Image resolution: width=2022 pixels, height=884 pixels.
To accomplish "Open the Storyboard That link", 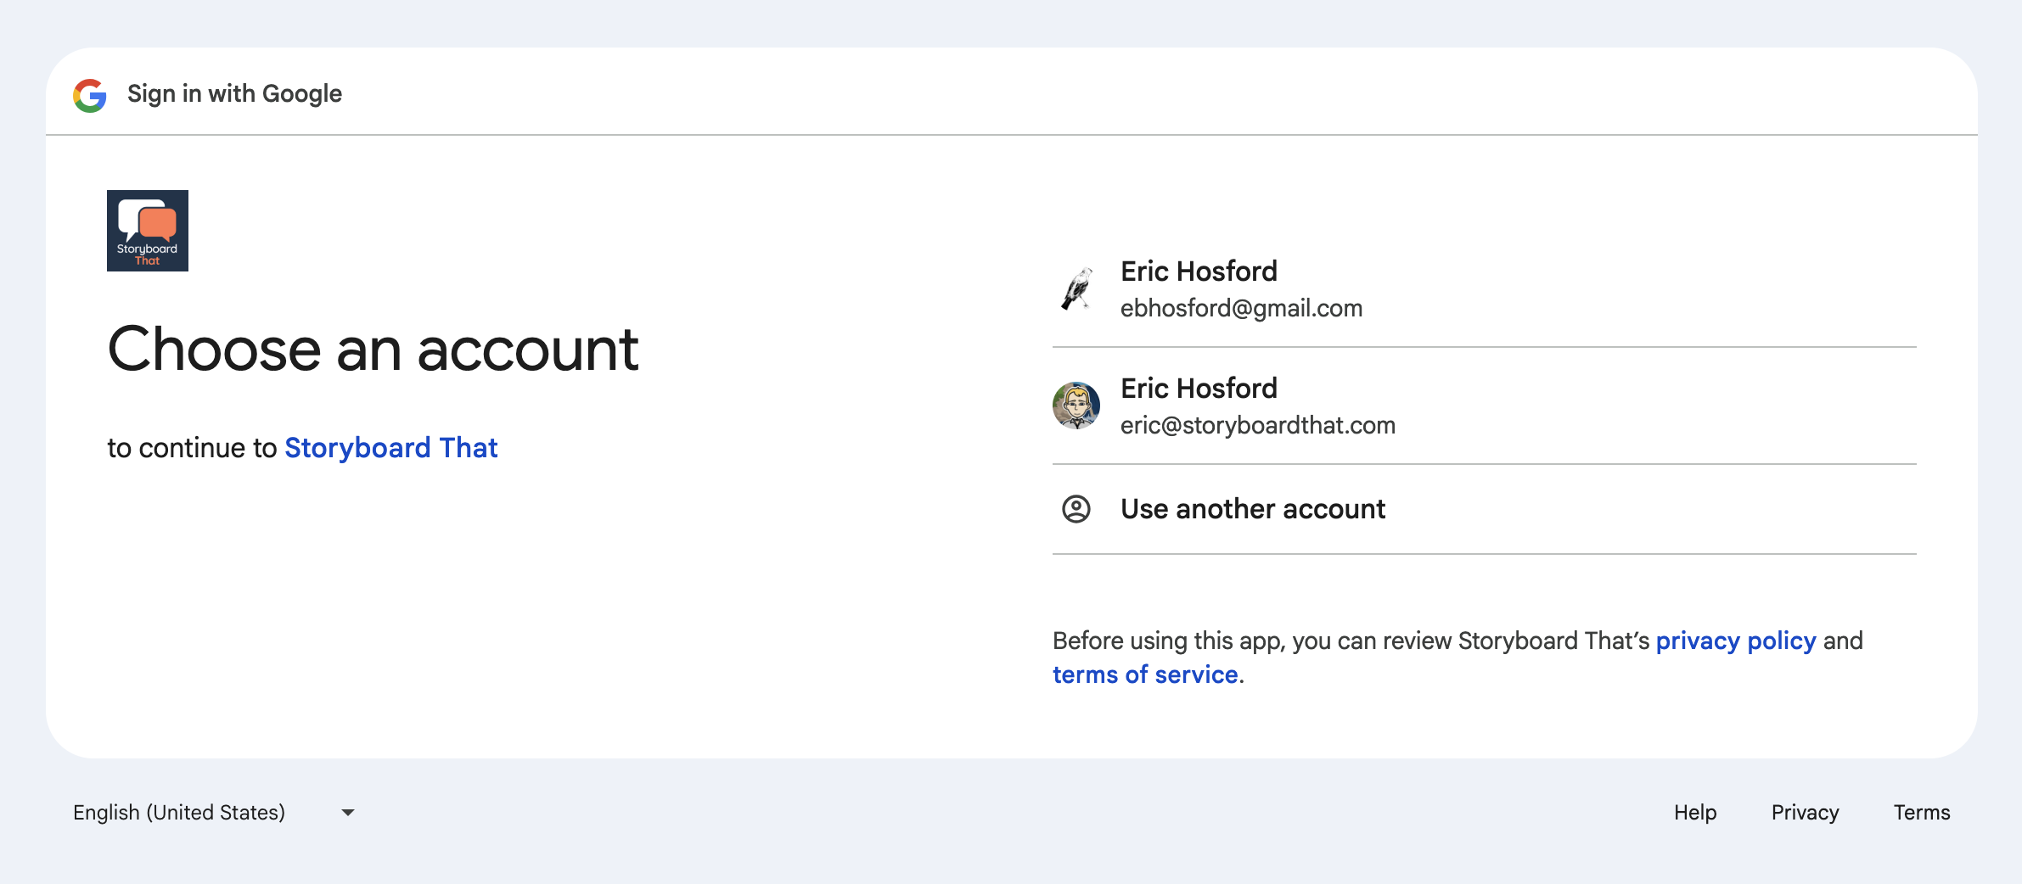I will tap(390, 448).
